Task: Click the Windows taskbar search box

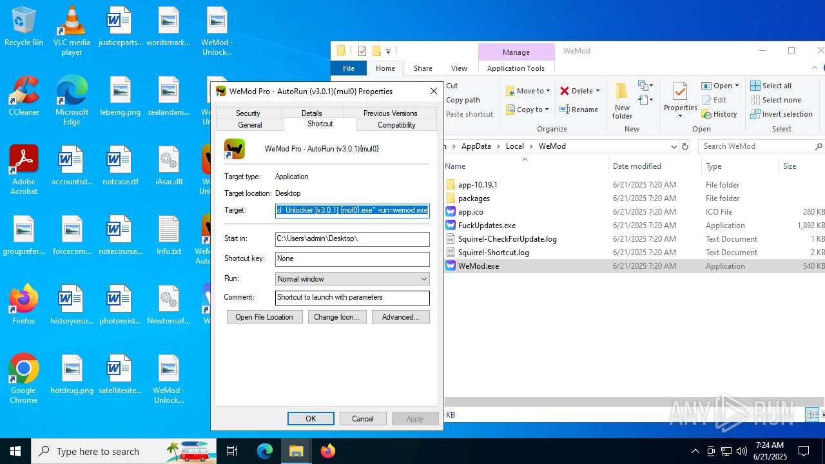Action: pos(124,451)
